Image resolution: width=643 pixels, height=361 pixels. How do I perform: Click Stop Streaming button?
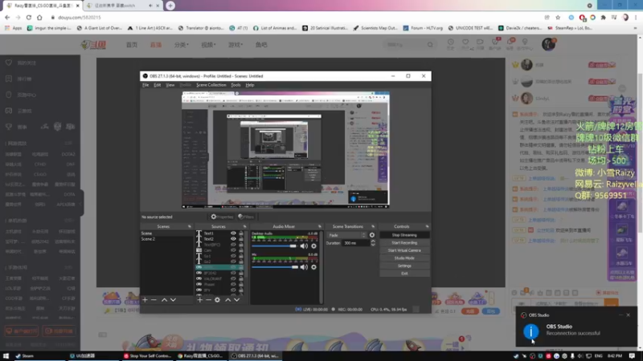(x=404, y=235)
